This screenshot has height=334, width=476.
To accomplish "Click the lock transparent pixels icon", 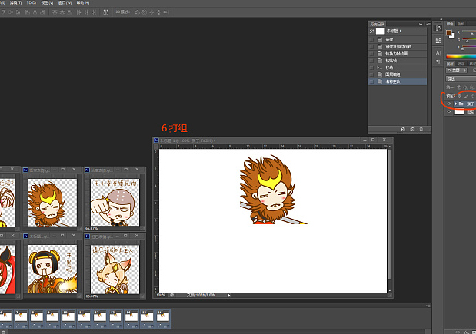I will (459, 96).
